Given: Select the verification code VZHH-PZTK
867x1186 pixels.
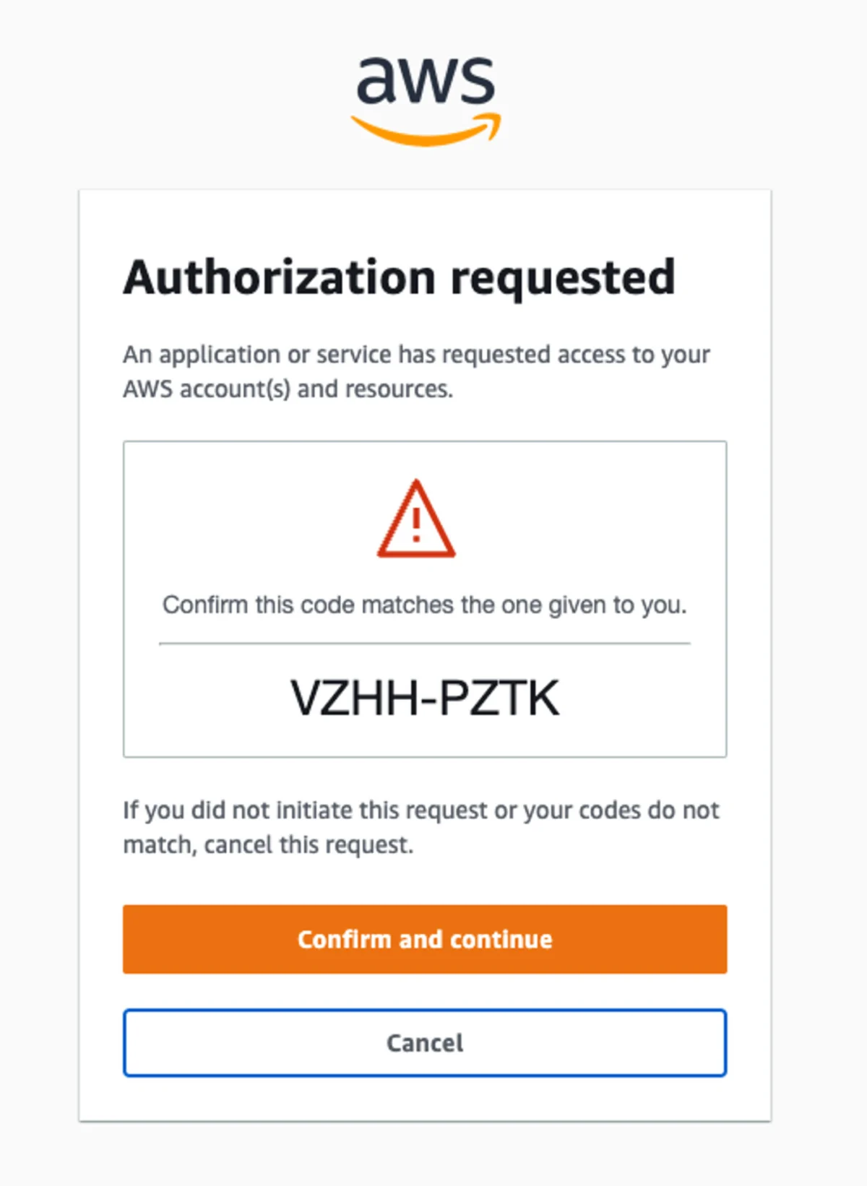Looking at the screenshot, I should [425, 697].
